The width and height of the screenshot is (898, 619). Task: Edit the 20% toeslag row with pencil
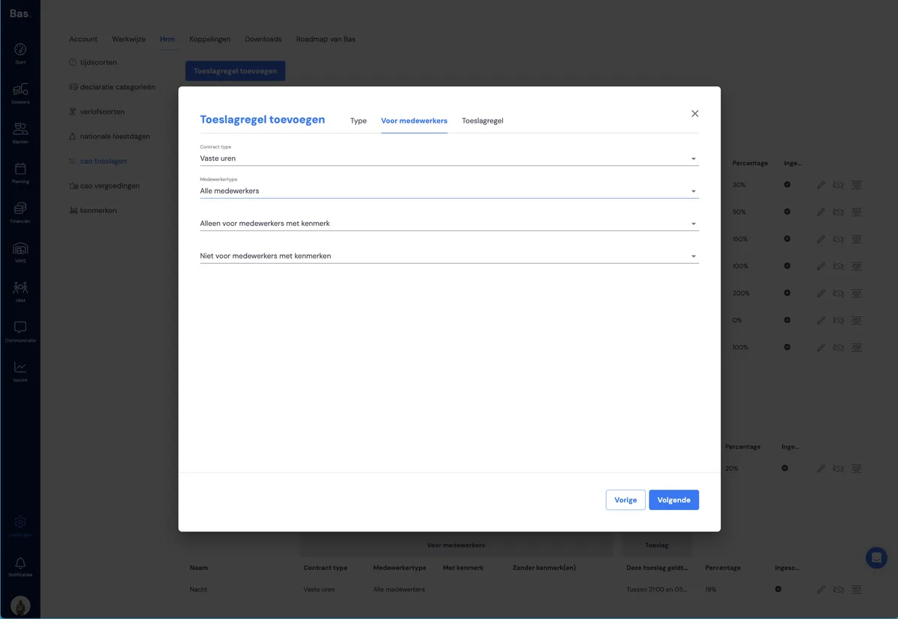[x=821, y=468]
